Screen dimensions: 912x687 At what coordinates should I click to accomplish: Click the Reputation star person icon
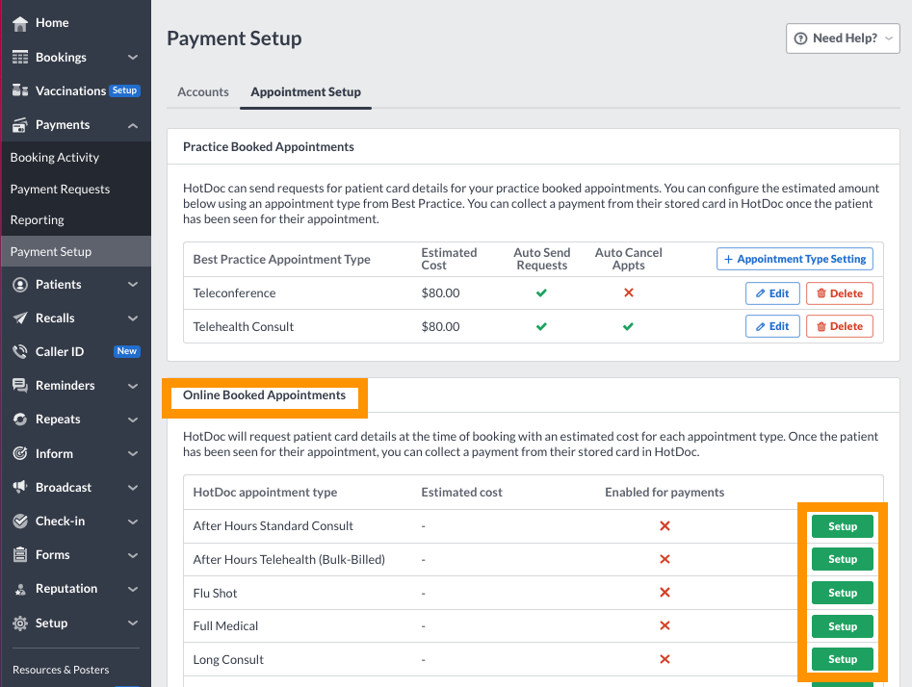tap(20, 589)
